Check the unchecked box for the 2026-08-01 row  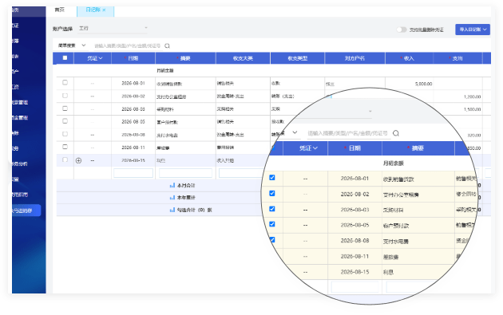[x=65, y=83]
